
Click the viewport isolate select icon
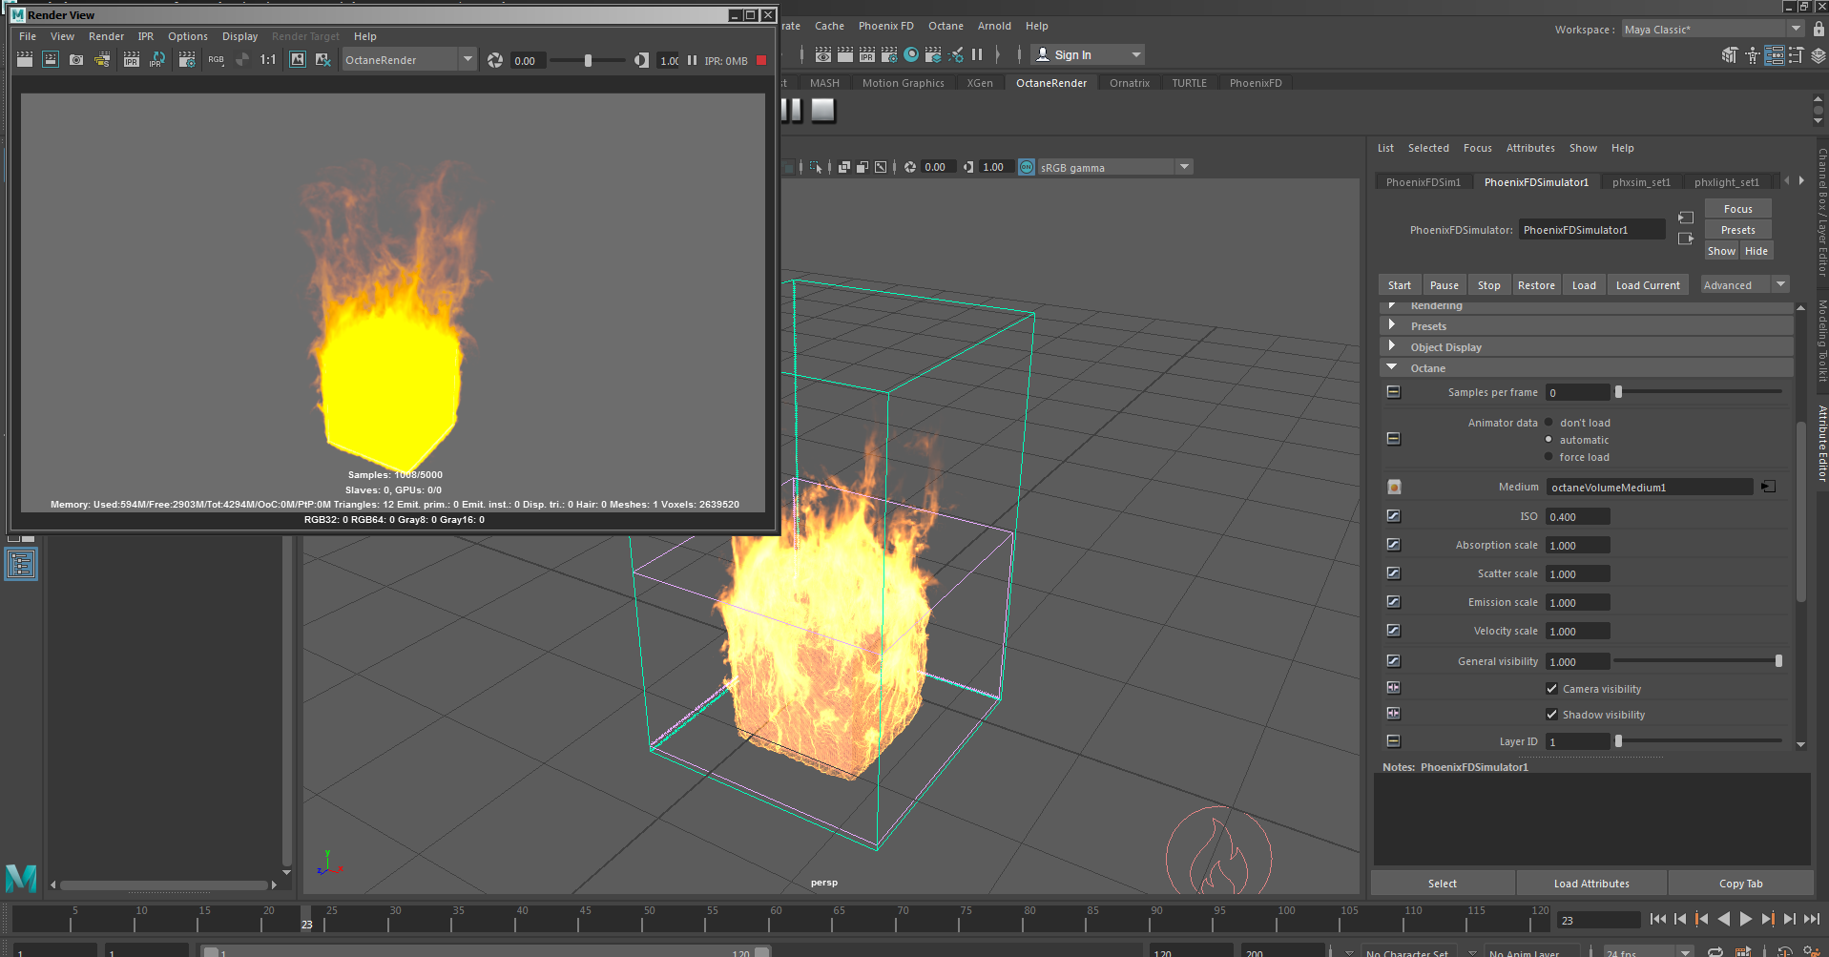coord(815,167)
